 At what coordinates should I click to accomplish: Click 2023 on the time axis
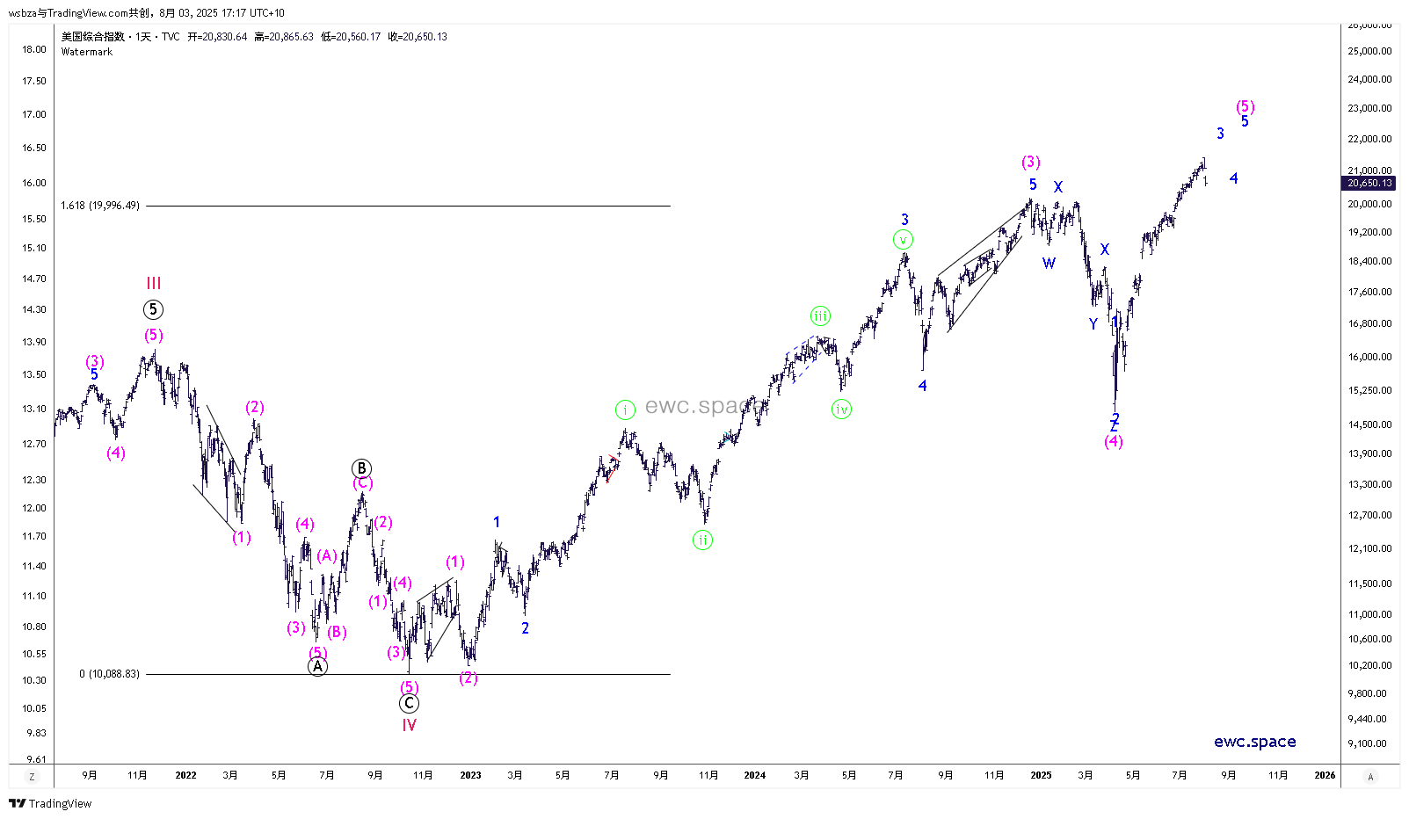[470, 775]
